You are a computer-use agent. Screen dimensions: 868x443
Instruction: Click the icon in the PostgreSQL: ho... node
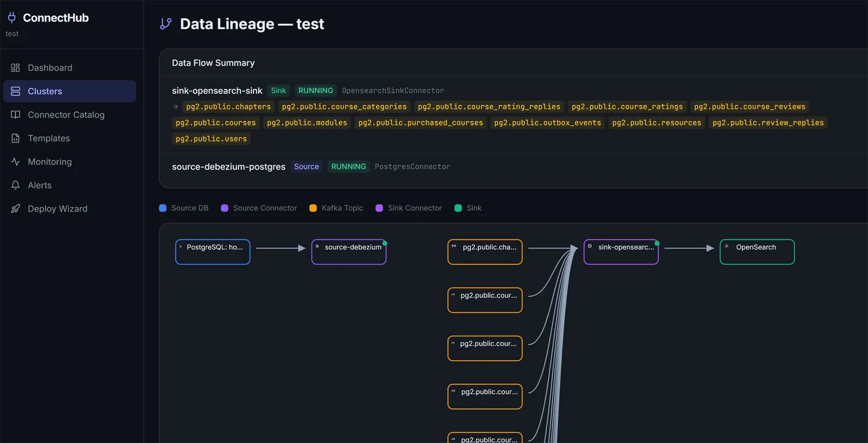(181, 247)
